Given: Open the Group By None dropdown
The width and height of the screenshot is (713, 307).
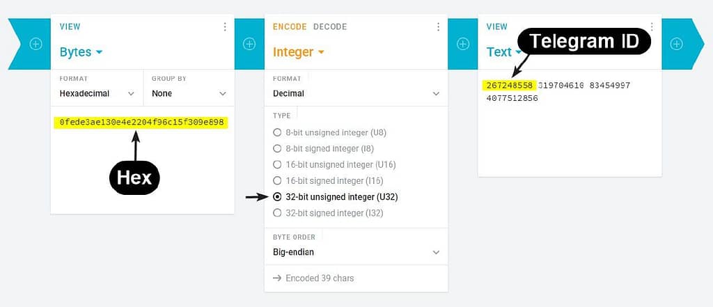Looking at the screenshot, I should [x=189, y=93].
